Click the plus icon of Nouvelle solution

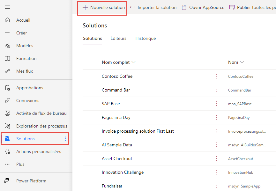tap(85, 7)
